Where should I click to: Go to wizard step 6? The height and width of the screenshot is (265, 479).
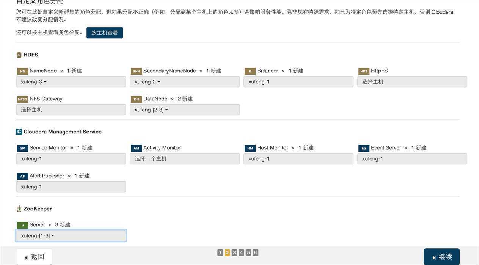(255, 252)
